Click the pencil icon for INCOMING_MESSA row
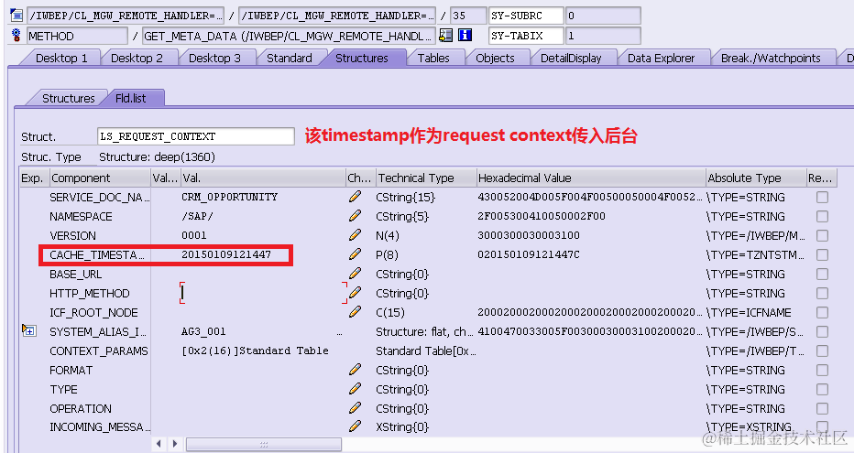Image resolution: width=854 pixels, height=453 pixels. coord(356,426)
